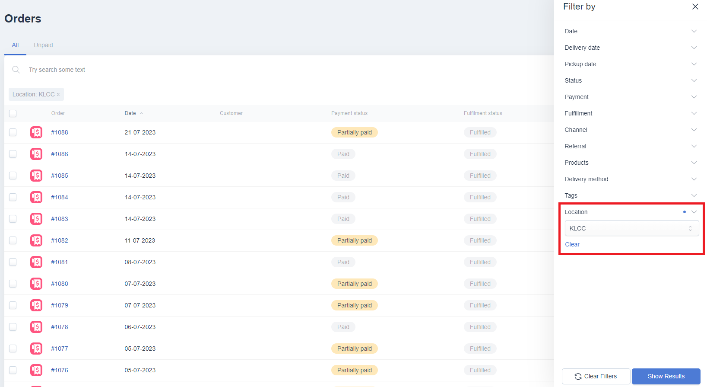Viewport: 707px width, 387px height.
Task: Click date 08-07-2023 of order #1081
Action: point(140,262)
